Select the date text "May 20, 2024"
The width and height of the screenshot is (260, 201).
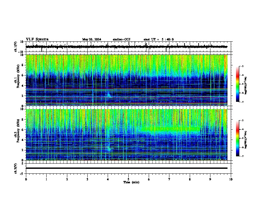coord(92,39)
